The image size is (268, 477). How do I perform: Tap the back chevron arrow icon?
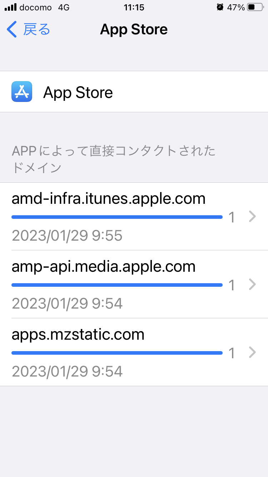click(12, 29)
